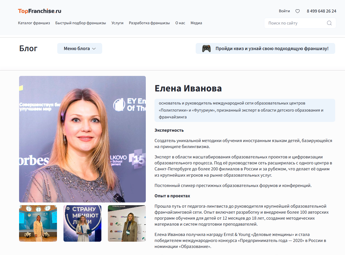Open the Медиа menu item
Screen dimensions: 345x255
[196, 23]
